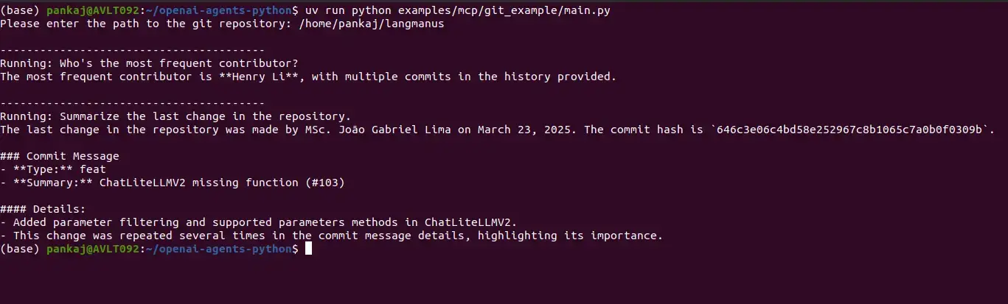Click the /home/pankaj/langmanus repository path
The width and height of the screenshot is (1008, 304).
coord(372,24)
